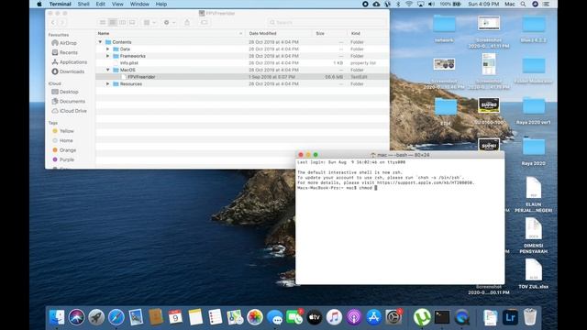Open Spotlight search in menu bar
Screen dimensions: 587x330
[x=523, y=4]
